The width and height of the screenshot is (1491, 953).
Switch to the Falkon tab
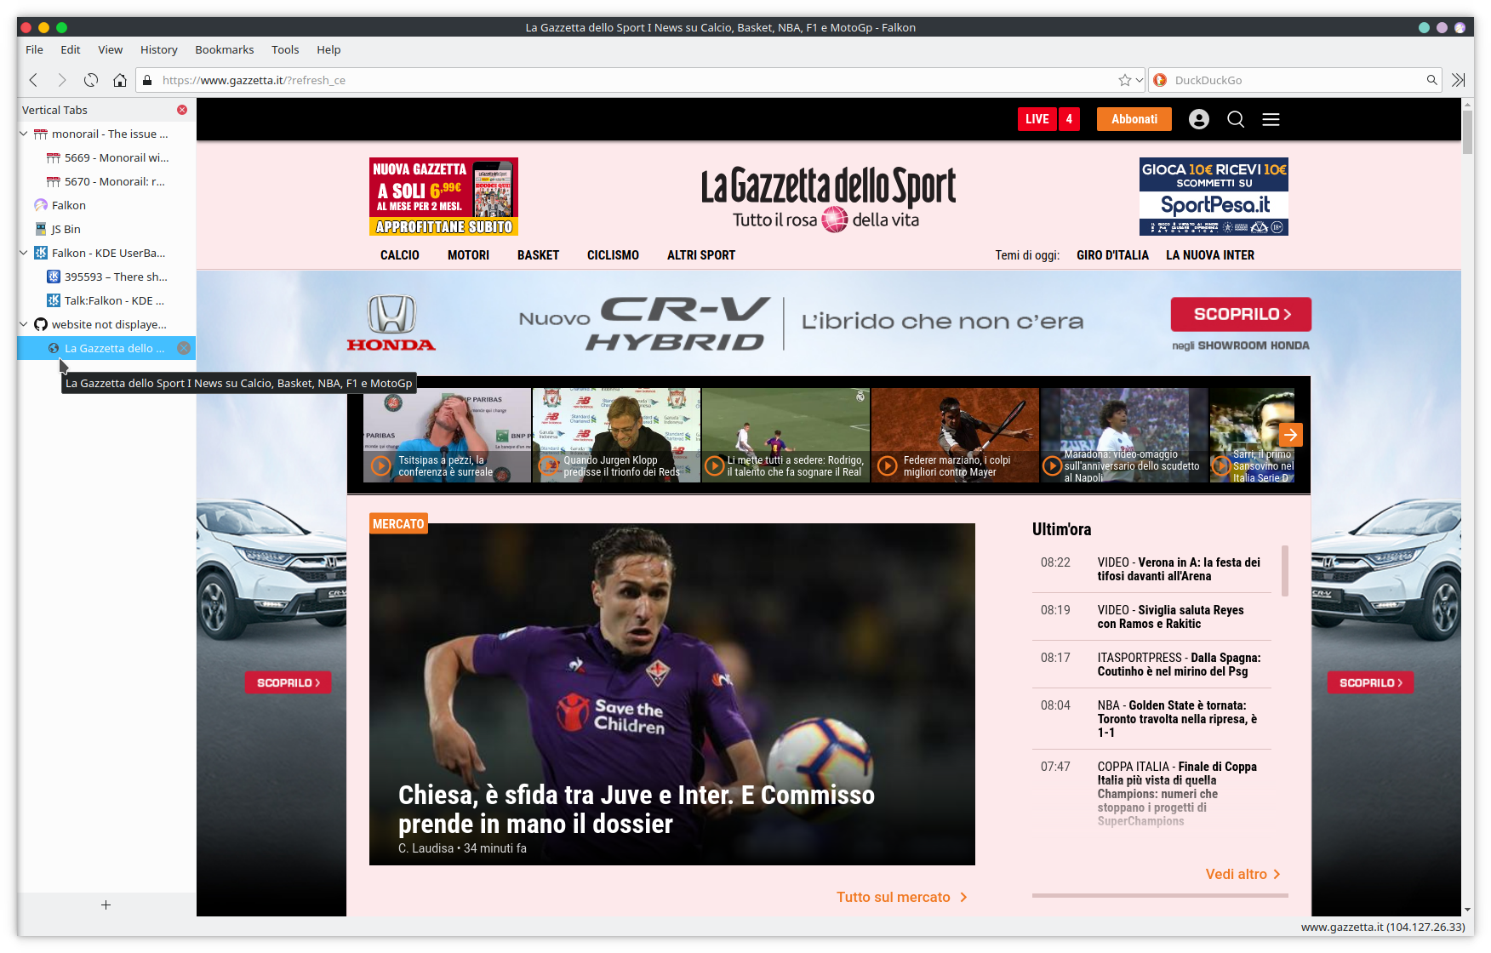[x=107, y=205]
